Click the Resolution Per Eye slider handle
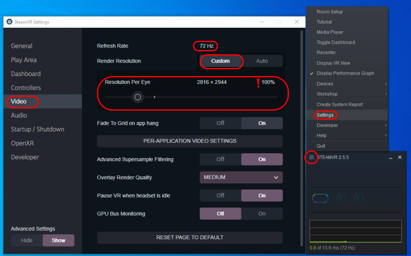The height and width of the screenshot is (256, 411). (x=138, y=97)
